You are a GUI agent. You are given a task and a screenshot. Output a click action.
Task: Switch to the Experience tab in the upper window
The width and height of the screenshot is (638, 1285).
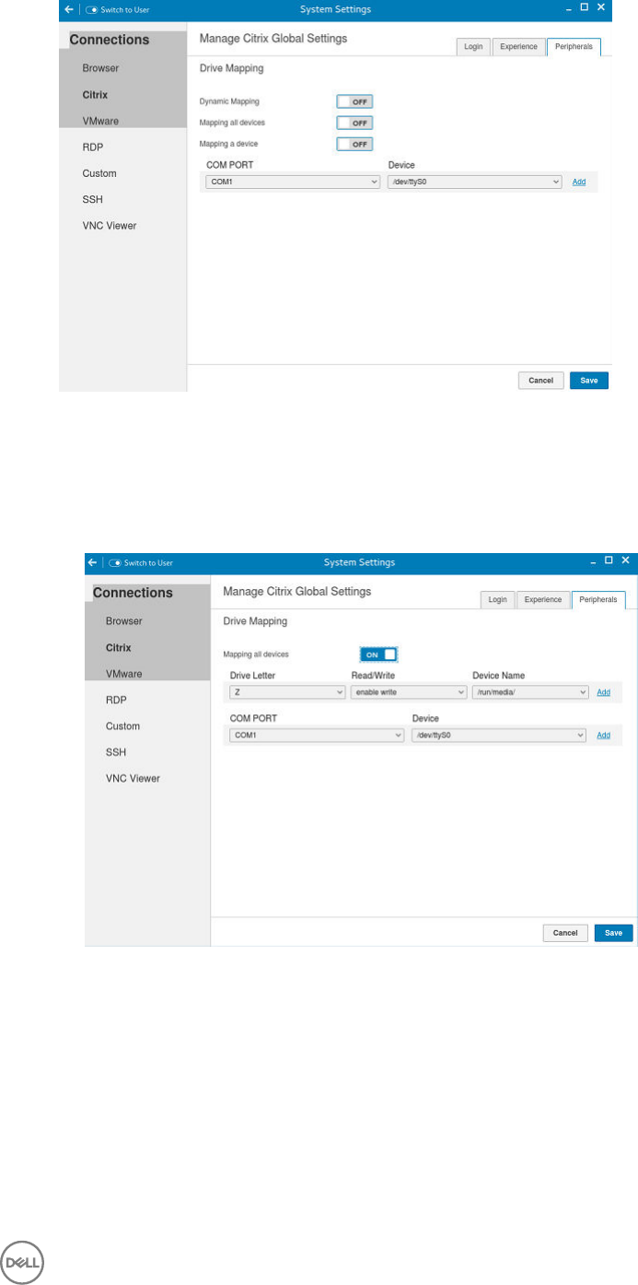point(518,47)
